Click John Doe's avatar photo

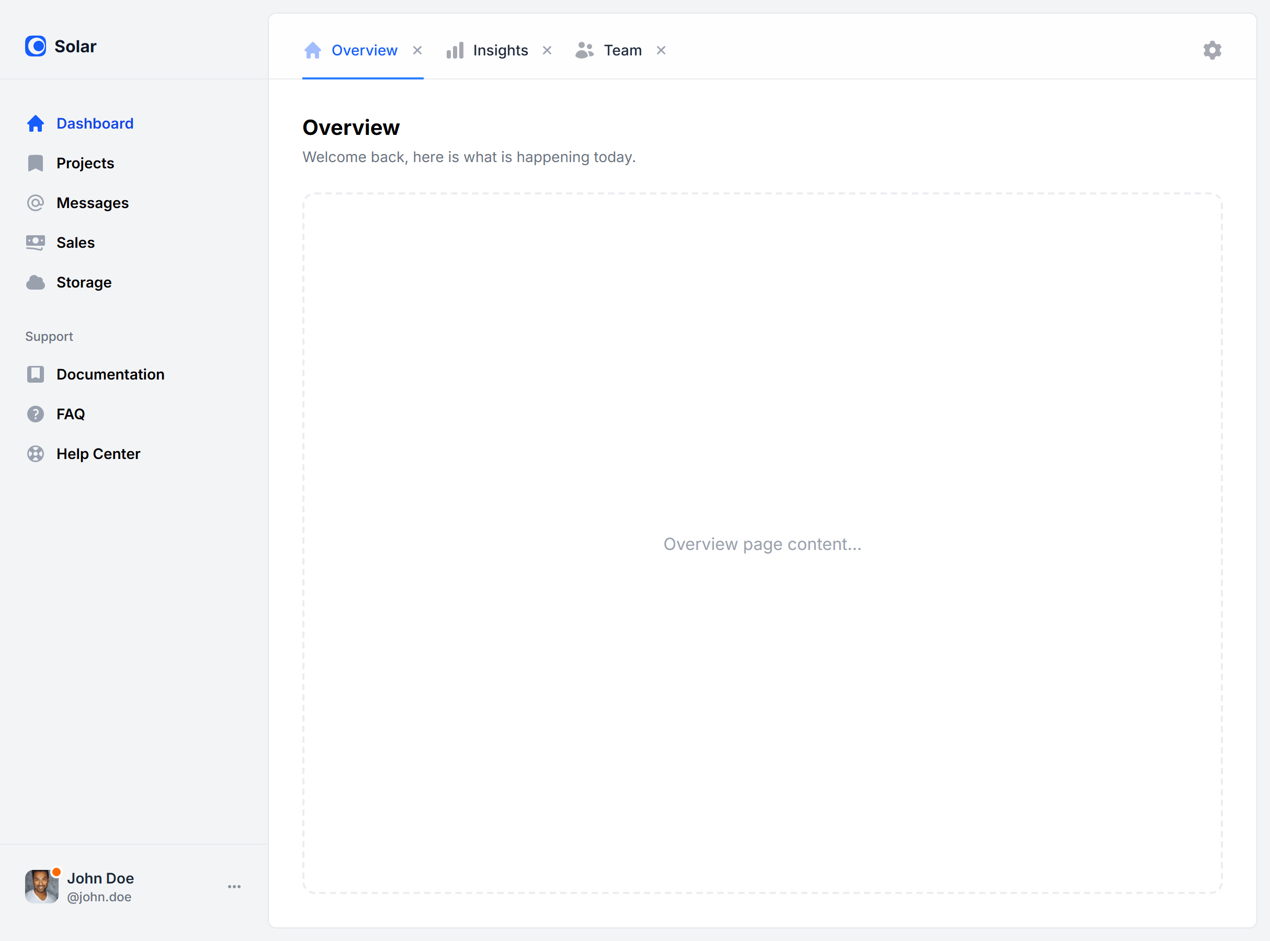click(x=42, y=886)
